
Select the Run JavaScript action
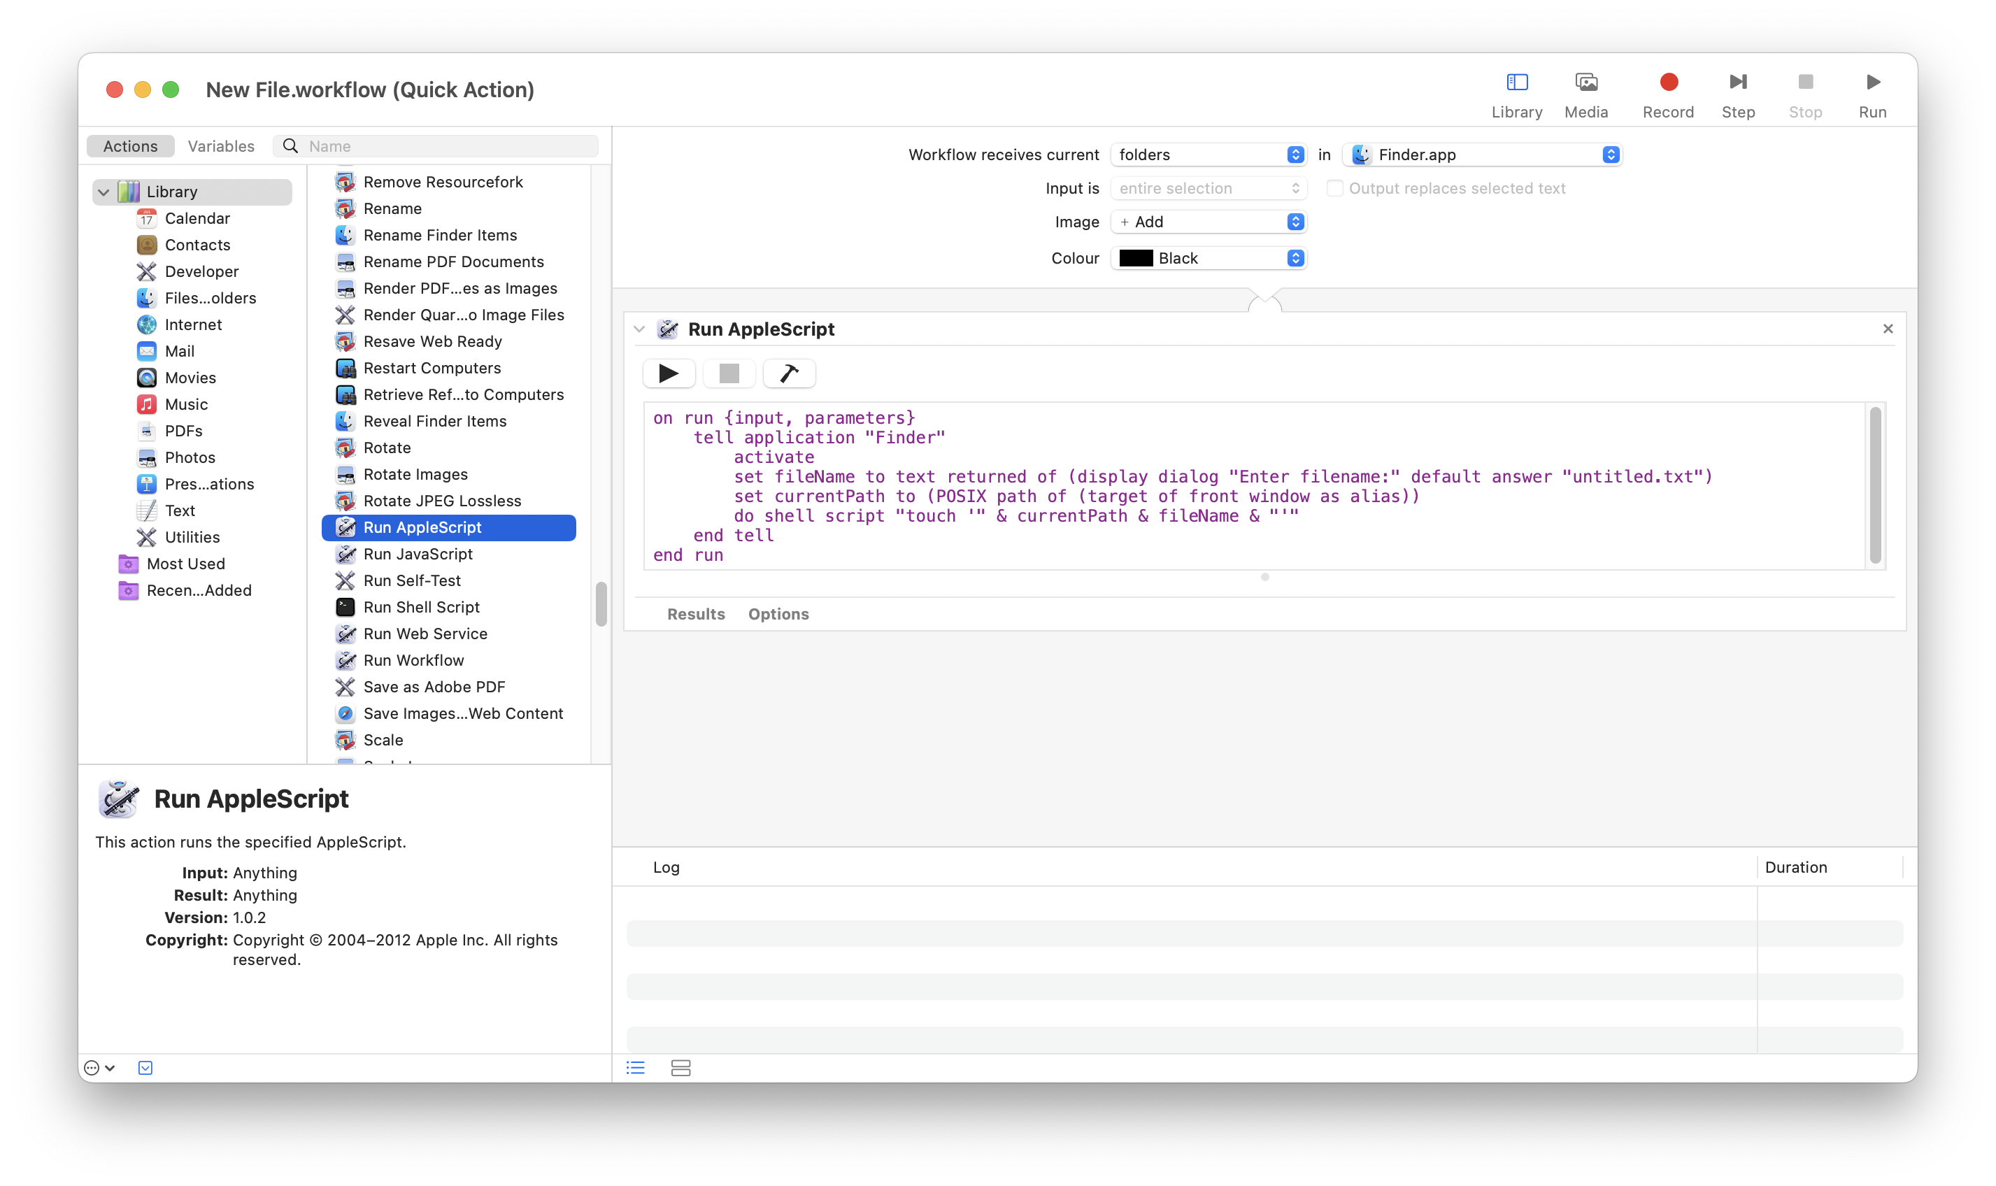[448, 554]
